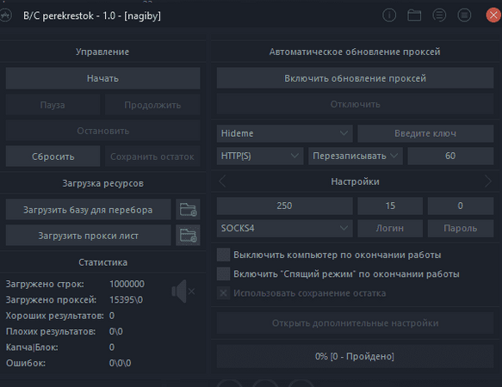
Task: Click the Хороших результатов label
Action: [55, 316]
